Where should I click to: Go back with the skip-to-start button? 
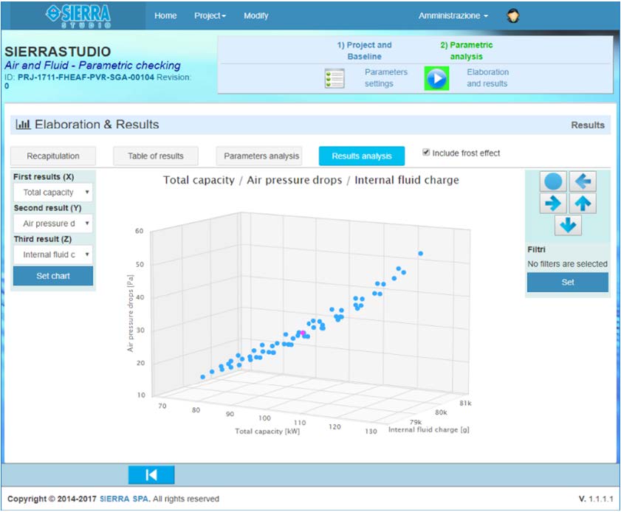point(151,475)
